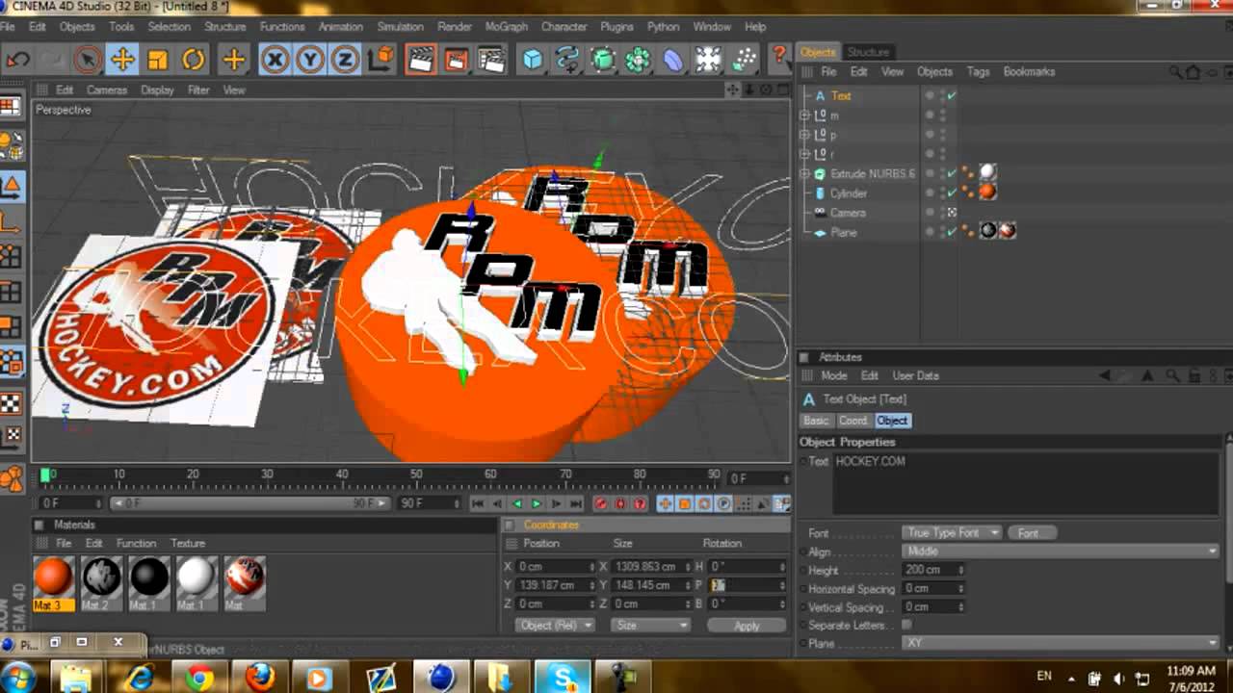The image size is (1233, 693).
Task: Open the MoGraph menu
Action: [506, 27]
